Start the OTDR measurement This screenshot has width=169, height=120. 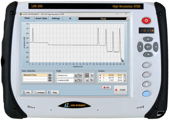[x=120, y=90]
